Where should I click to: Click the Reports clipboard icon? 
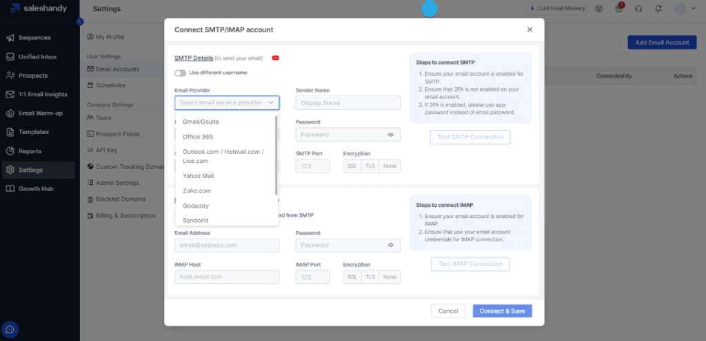tap(10, 151)
